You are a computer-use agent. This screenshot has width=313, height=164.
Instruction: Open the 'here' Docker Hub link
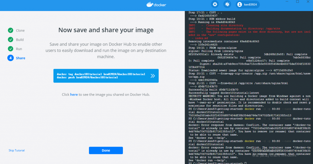[74, 95]
